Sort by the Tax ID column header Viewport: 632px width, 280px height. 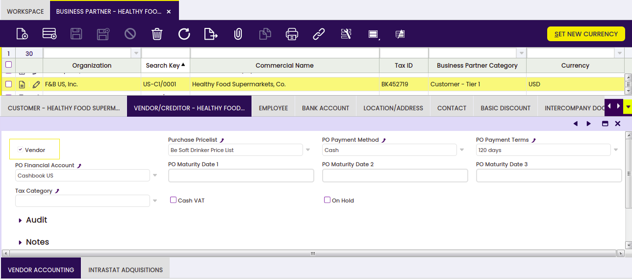coord(404,65)
